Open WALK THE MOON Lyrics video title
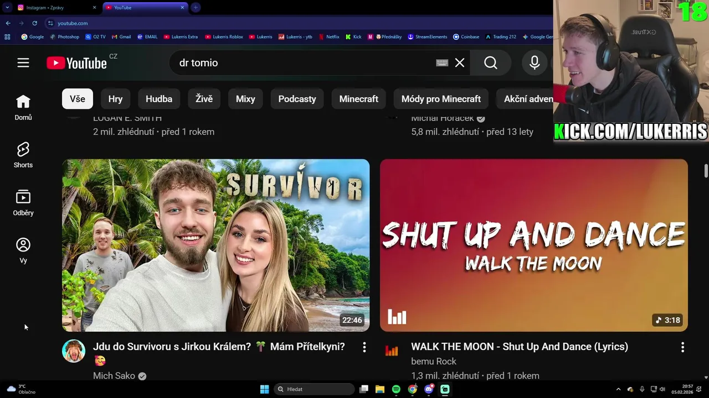 pyautogui.click(x=519, y=347)
